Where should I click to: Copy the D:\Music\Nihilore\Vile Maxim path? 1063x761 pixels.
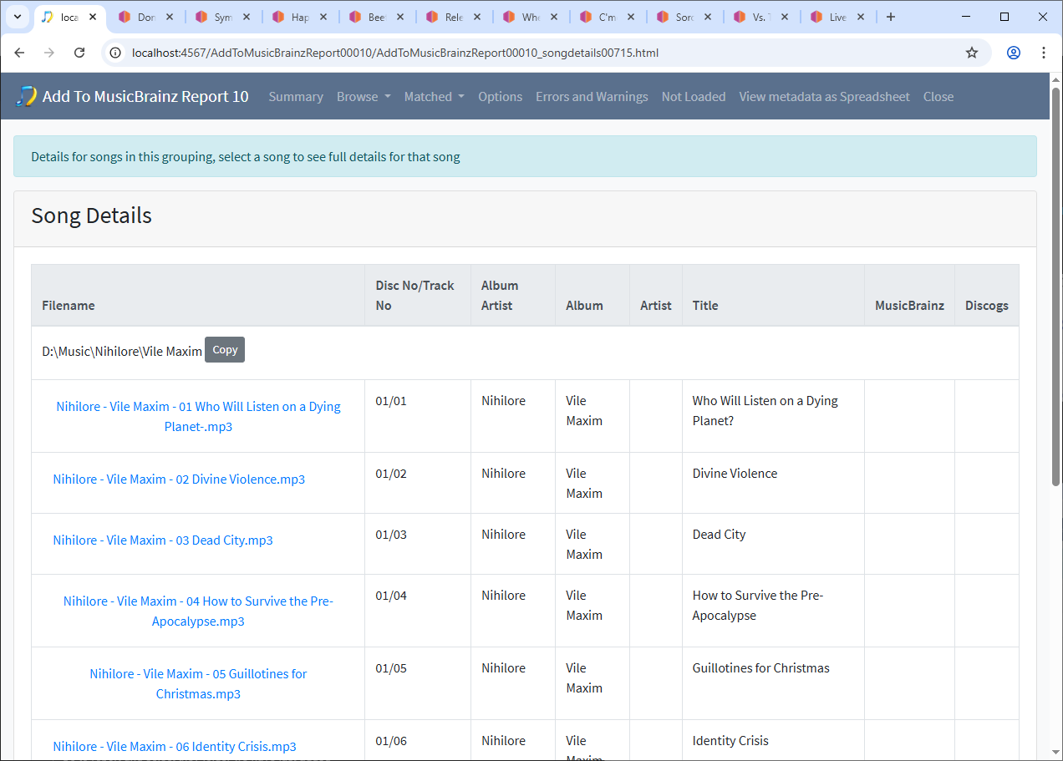[225, 350]
